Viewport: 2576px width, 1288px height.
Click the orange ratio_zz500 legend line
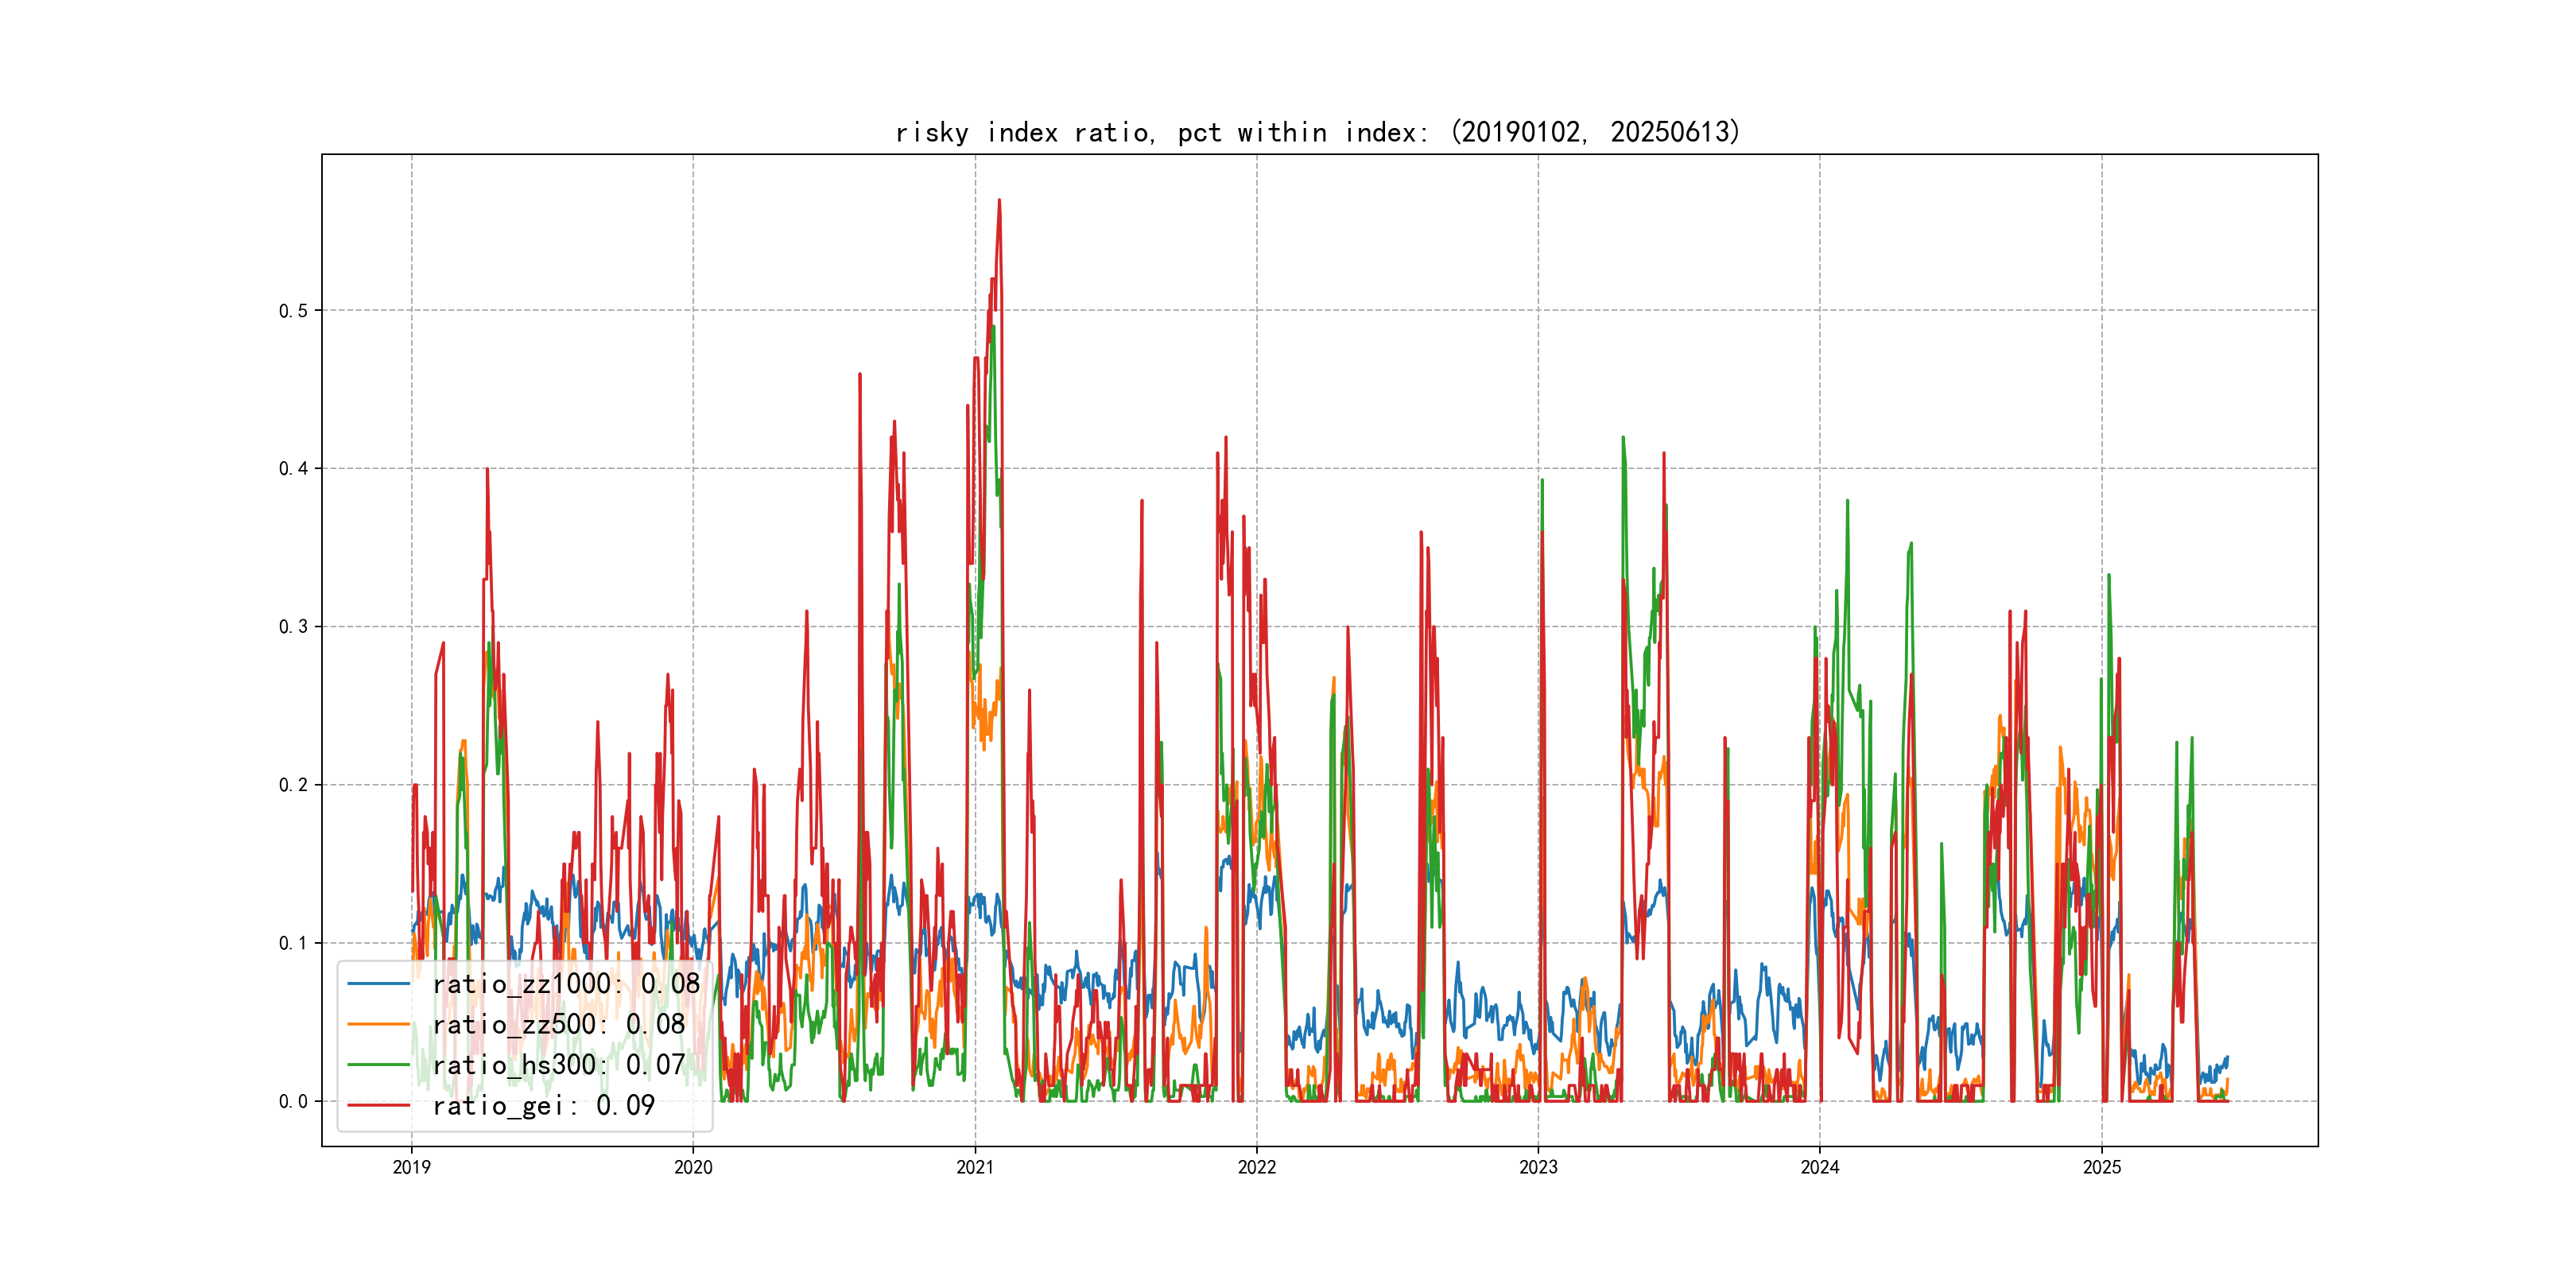[x=378, y=1024]
